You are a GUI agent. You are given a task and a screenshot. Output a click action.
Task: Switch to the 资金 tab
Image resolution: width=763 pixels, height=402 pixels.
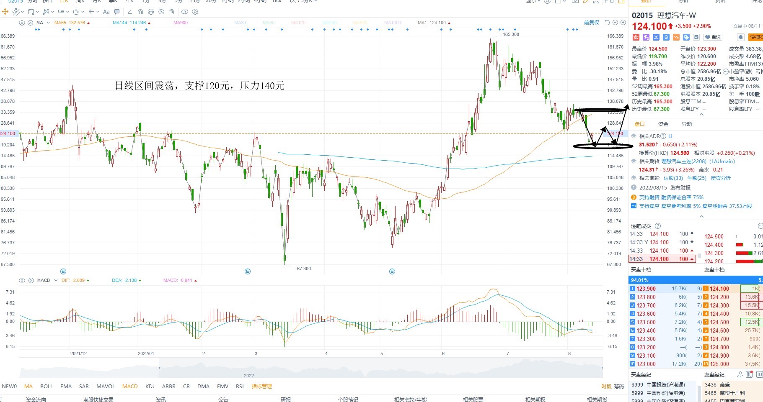pos(663,124)
